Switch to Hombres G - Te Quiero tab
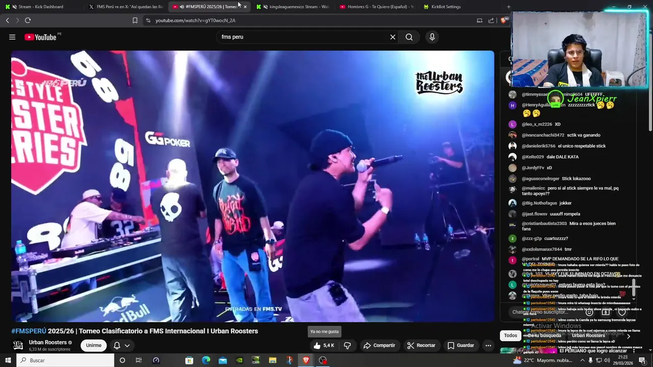 376,7
